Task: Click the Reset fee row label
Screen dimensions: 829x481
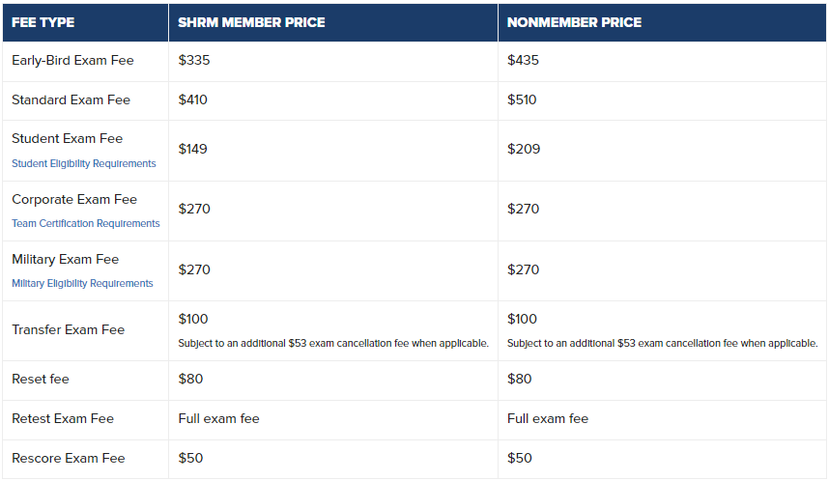Action: [x=41, y=379]
